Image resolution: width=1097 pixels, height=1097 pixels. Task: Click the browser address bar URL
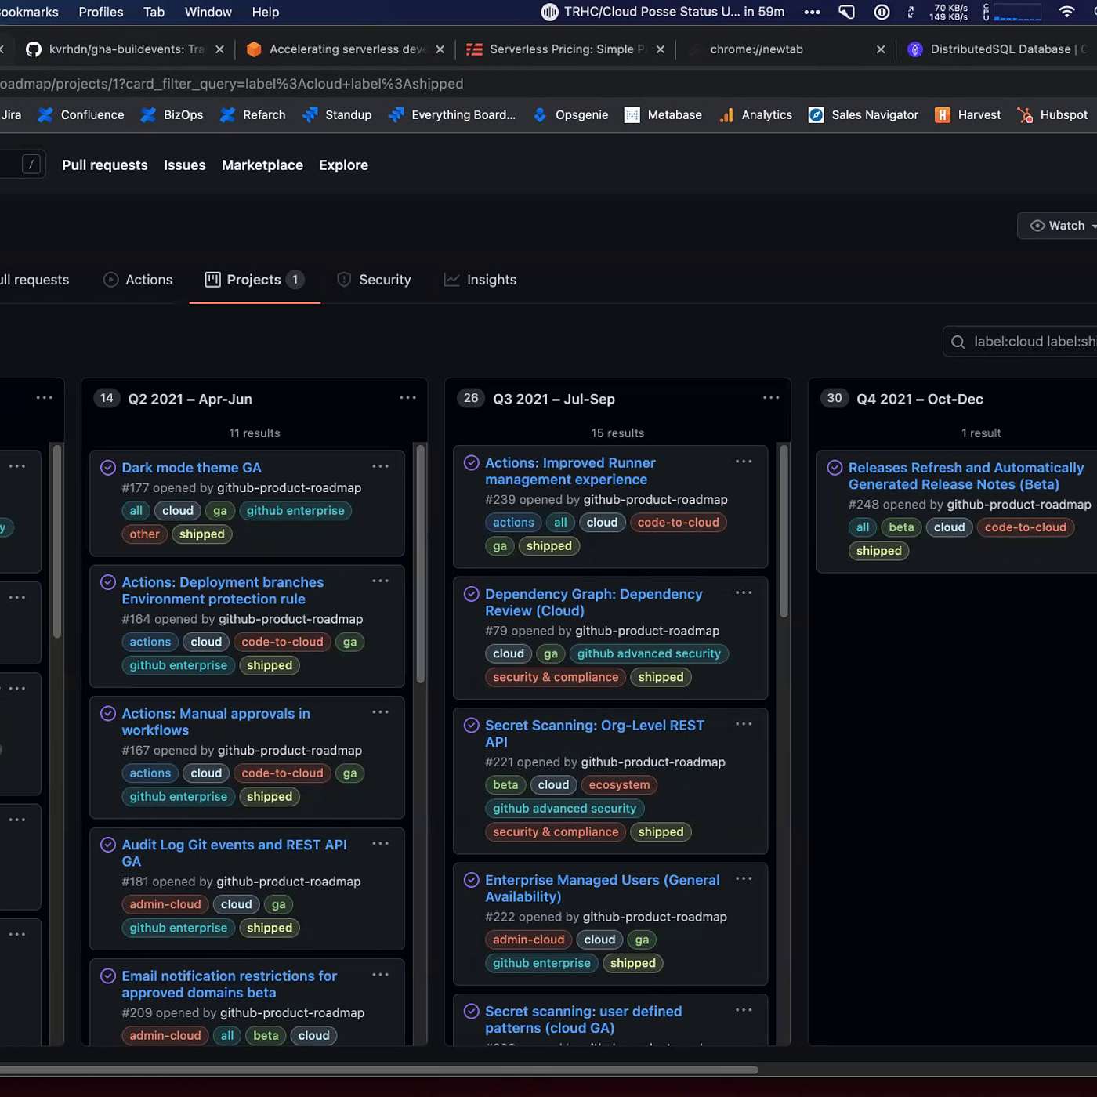click(232, 84)
